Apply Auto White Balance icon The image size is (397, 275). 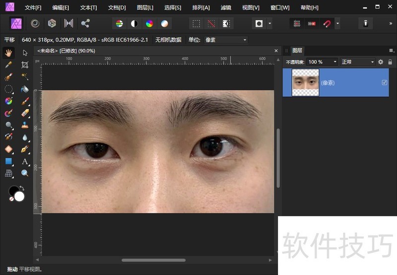click(x=165, y=24)
